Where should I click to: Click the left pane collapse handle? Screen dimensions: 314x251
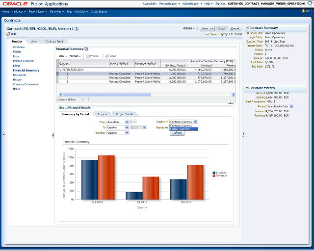click(x=3, y=134)
